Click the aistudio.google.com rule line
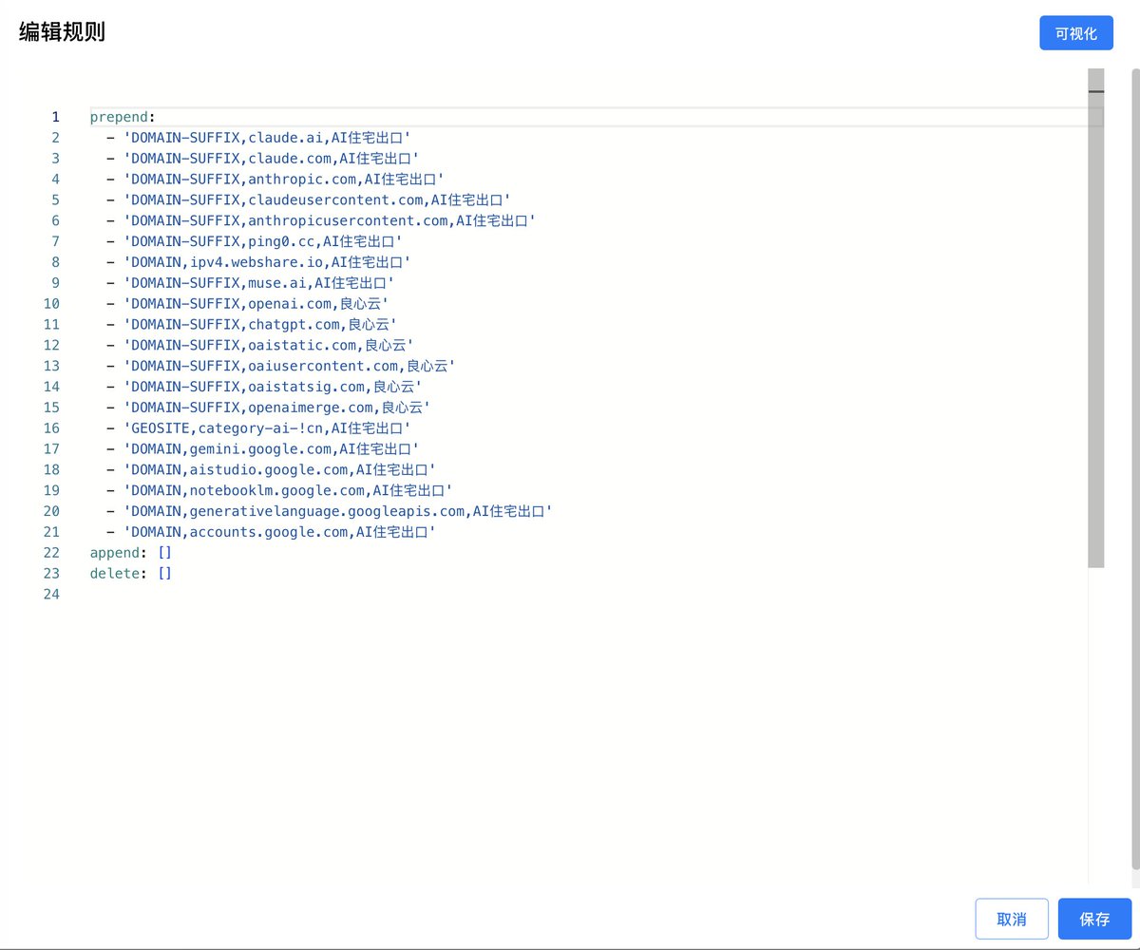Screen dimensions: 1140x950 [x=271, y=469]
